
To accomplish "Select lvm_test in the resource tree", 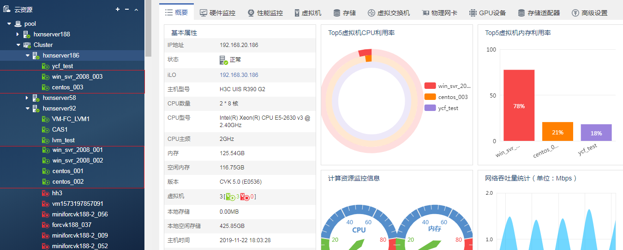I will (63, 140).
